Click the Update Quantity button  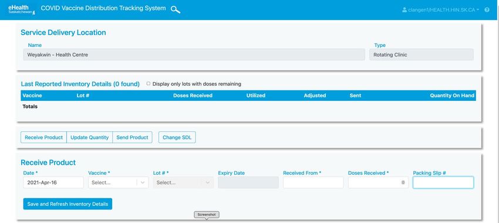click(x=89, y=137)
